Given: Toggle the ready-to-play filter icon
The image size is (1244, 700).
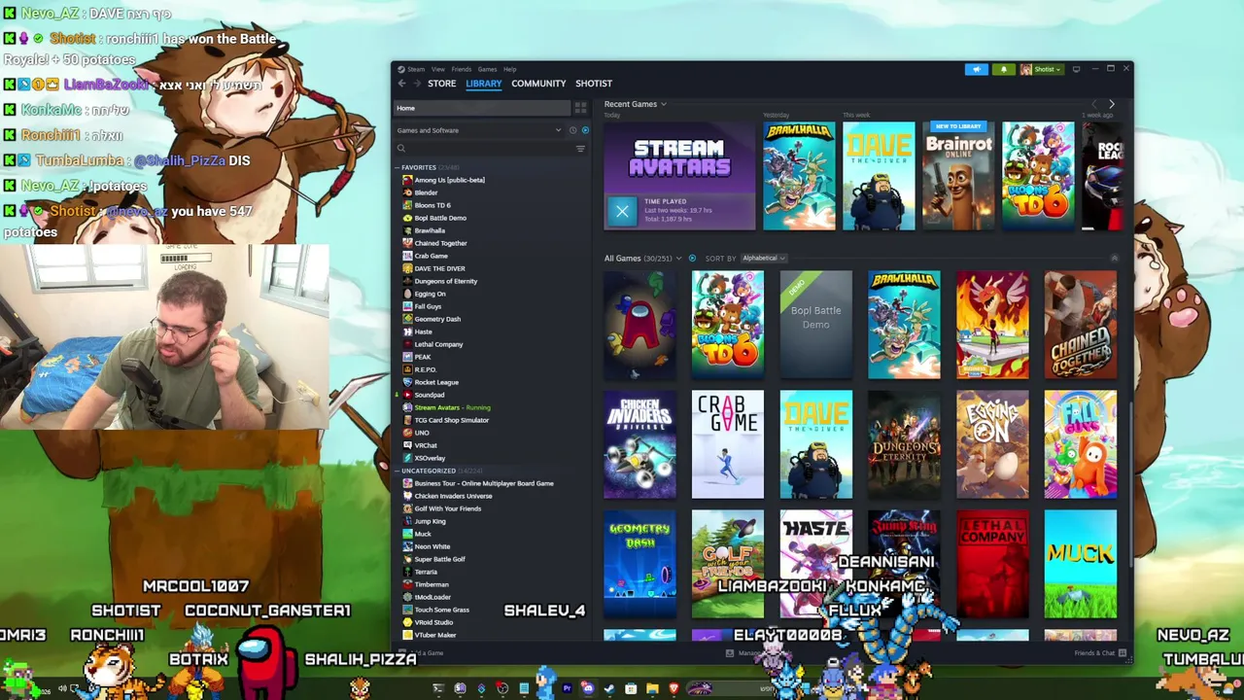Looking at the screenshot, I should click(584, 130).
